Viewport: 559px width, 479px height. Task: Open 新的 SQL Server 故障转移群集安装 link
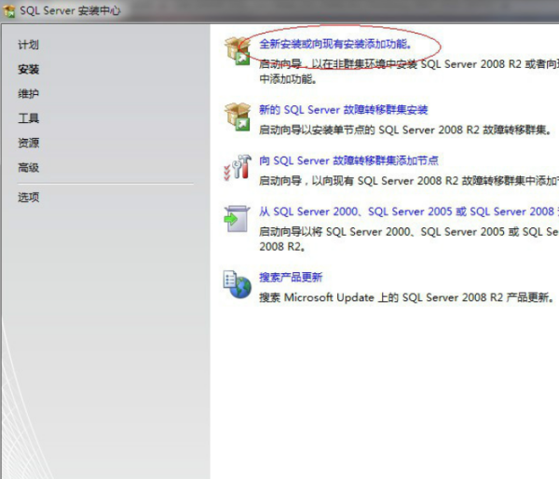[x=343, y=110]
